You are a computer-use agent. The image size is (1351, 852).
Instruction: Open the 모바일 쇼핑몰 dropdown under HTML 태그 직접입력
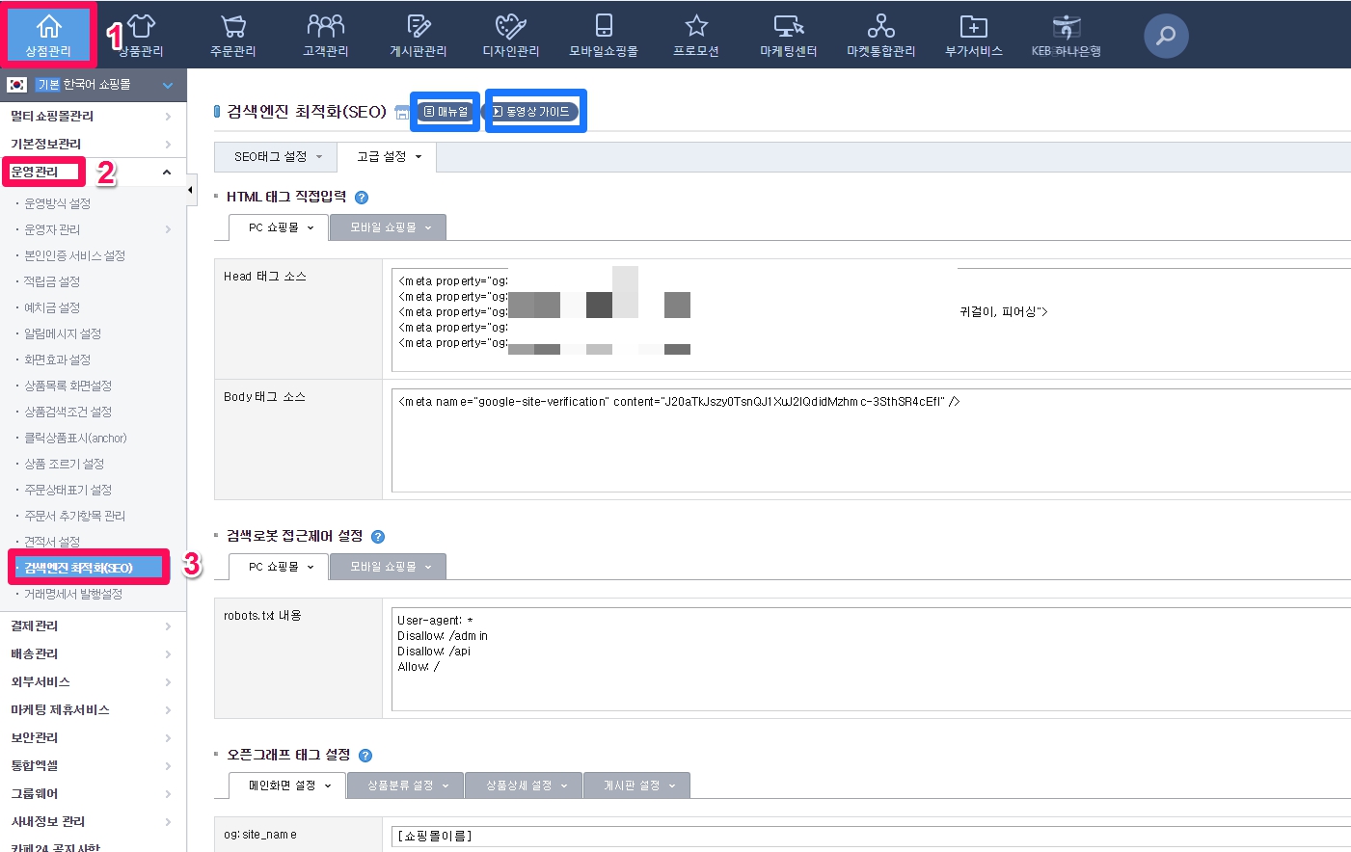(387, 226)
